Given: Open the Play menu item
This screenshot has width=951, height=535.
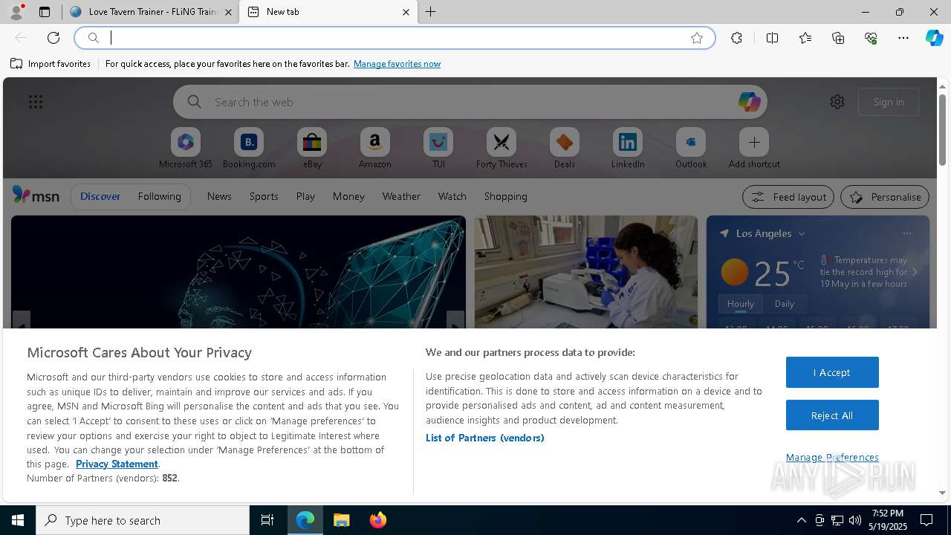Looking at the screenshot, I should [305, 196].
